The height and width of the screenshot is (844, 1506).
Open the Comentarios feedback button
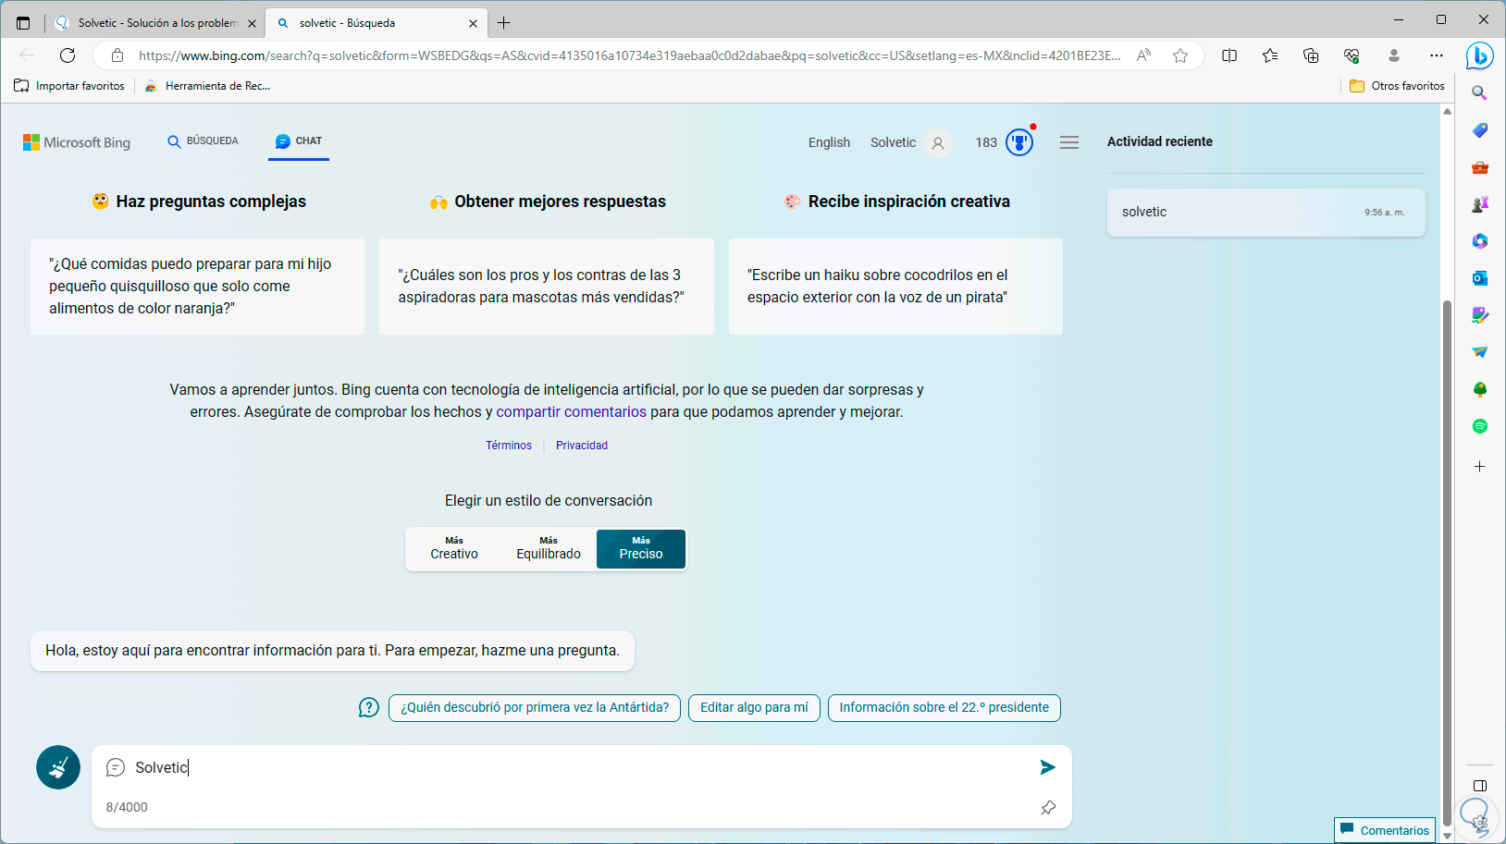(1385, 830)
